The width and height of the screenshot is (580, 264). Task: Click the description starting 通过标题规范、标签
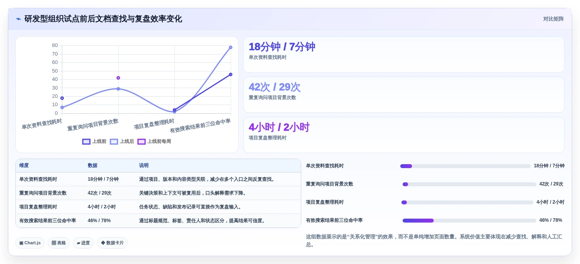203,221
